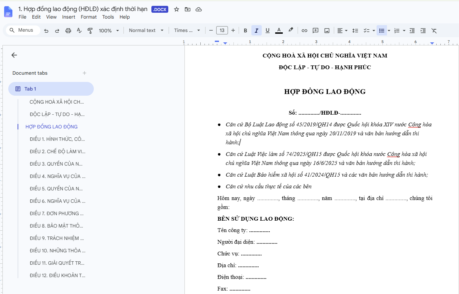This screenshot has height=294, width=459.
Task: Click the font size 13 field
Action: [x=222, y=30]
